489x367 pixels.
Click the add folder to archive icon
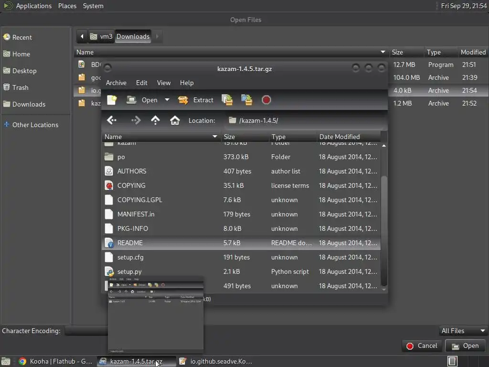247,100
